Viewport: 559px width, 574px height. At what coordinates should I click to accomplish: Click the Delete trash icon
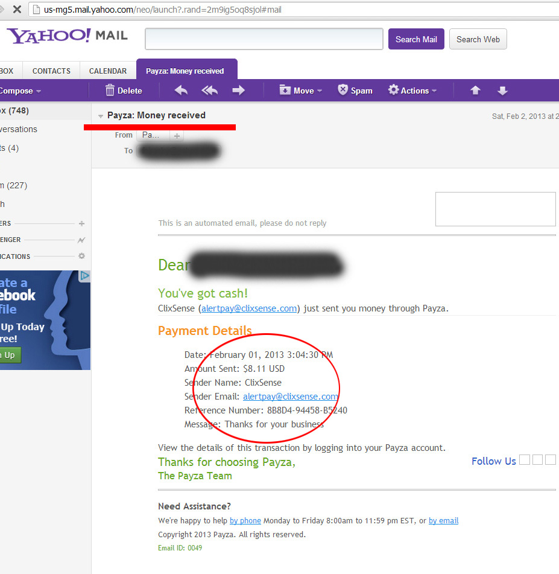point(110,90)
